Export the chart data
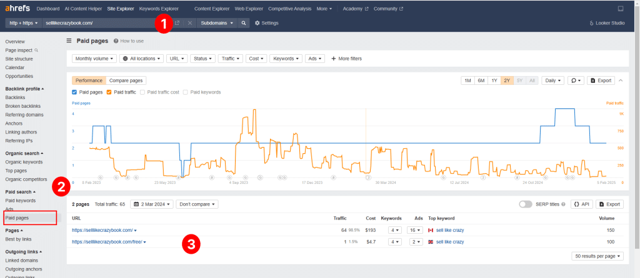This screenshot has height=278, width=640. [601, 80]
